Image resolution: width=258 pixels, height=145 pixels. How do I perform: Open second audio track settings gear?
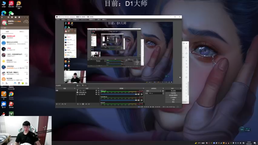[x=142, y=100]
